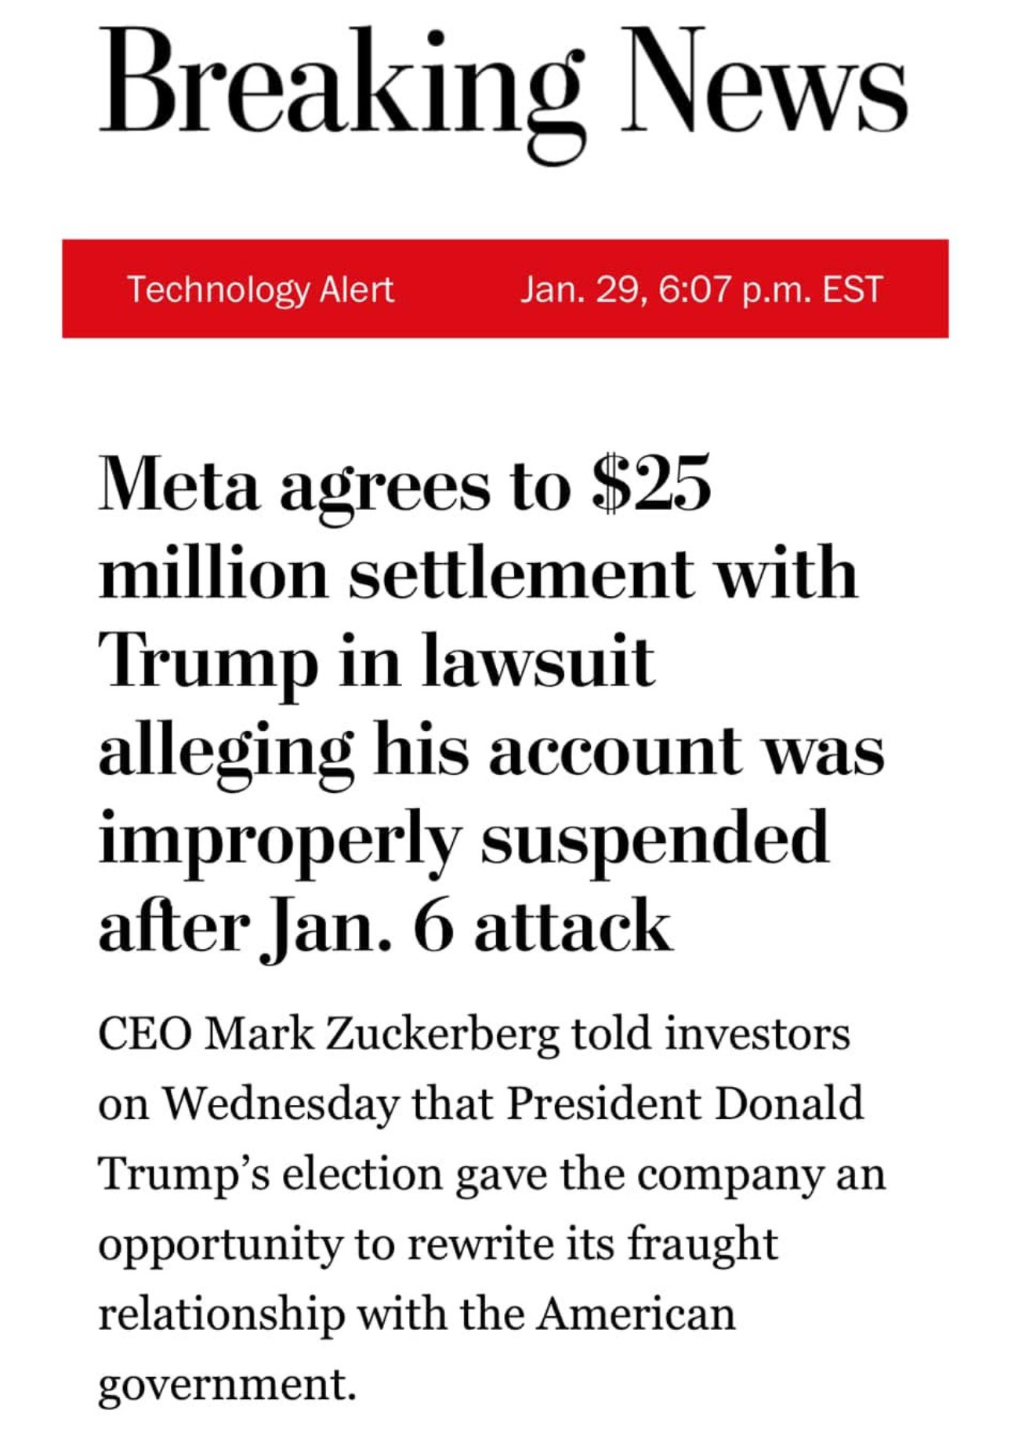The height and width of the screenshot is (1454, 1011).
Task: Click "Trump" in the bold headline
Action: coord(208,662)
